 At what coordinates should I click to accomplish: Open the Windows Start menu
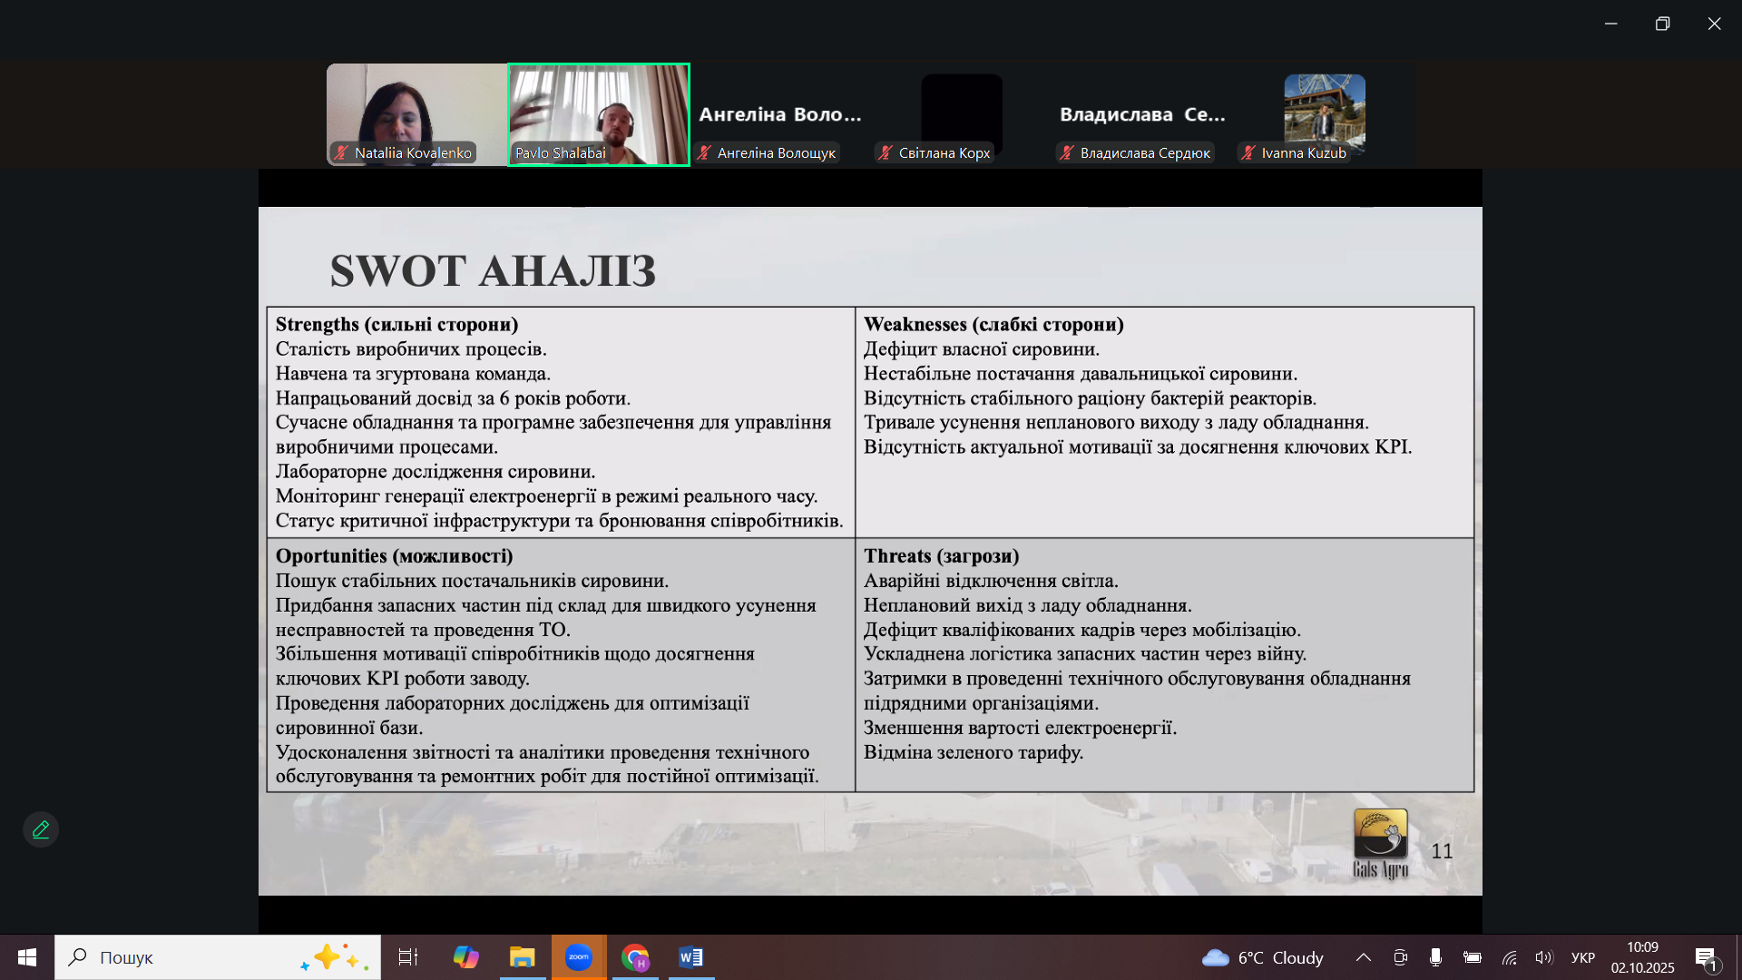27,957
